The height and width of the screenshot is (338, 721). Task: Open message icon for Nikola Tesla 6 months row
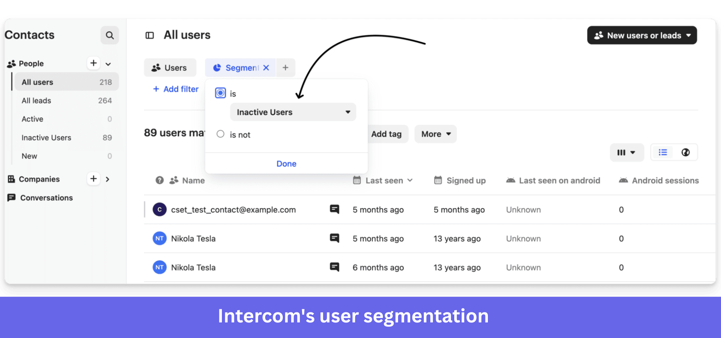(x=334, y=267)
